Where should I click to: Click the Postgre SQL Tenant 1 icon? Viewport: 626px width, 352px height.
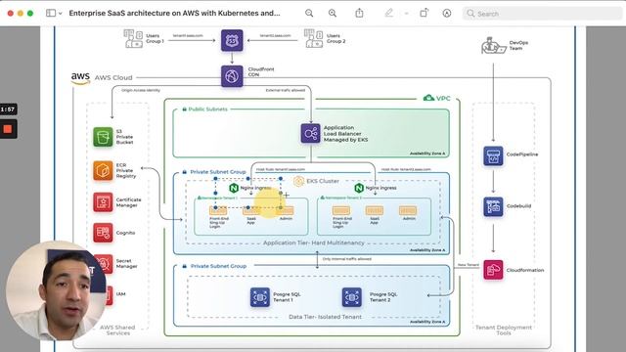[260, 297]
